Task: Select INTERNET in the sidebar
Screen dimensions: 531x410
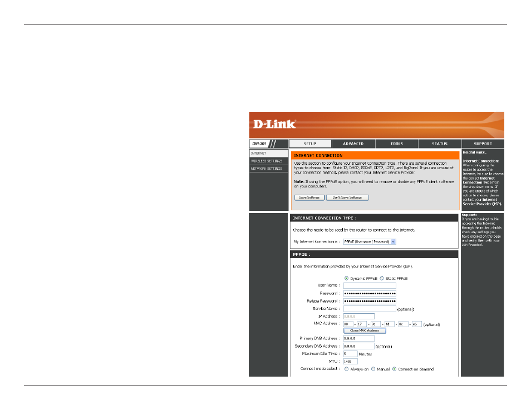Action: coord(268,154)
